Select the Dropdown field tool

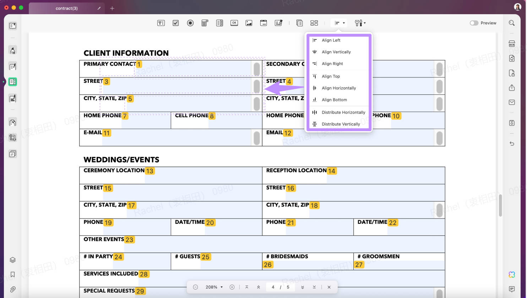205,23
